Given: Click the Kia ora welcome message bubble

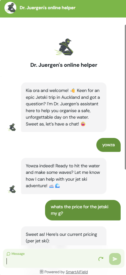Looking at the screenshot, I should pos(64,107).
